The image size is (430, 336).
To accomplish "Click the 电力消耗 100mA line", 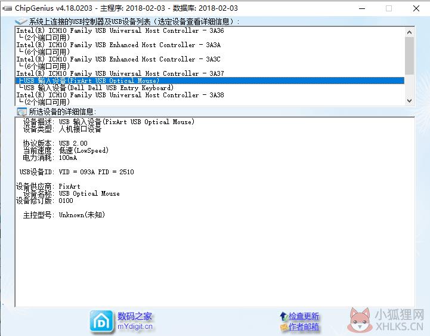I will click(x=50, y=158).
